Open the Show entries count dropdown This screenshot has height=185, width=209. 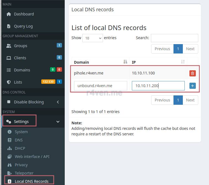coord(93,38)
